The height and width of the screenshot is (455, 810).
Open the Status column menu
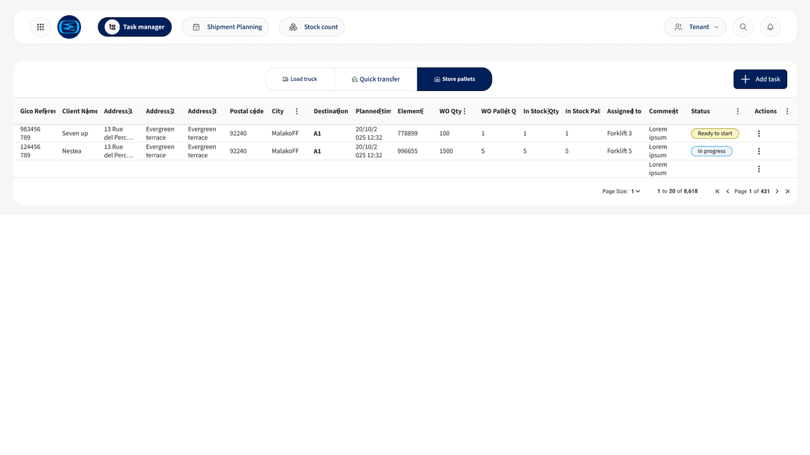(738, 111)
